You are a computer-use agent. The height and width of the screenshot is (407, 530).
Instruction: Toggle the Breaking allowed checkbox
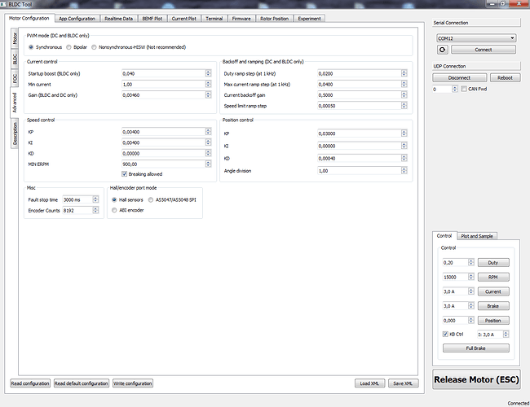click(x=125, y=173)
